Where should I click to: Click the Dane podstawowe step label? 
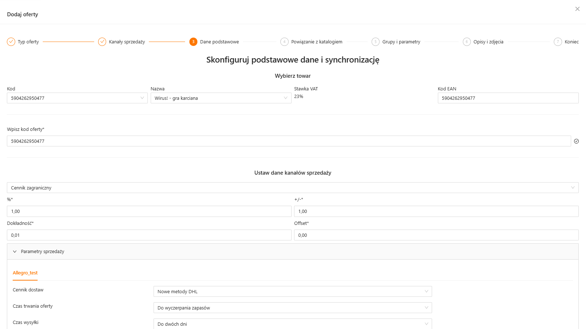point(219,42)
